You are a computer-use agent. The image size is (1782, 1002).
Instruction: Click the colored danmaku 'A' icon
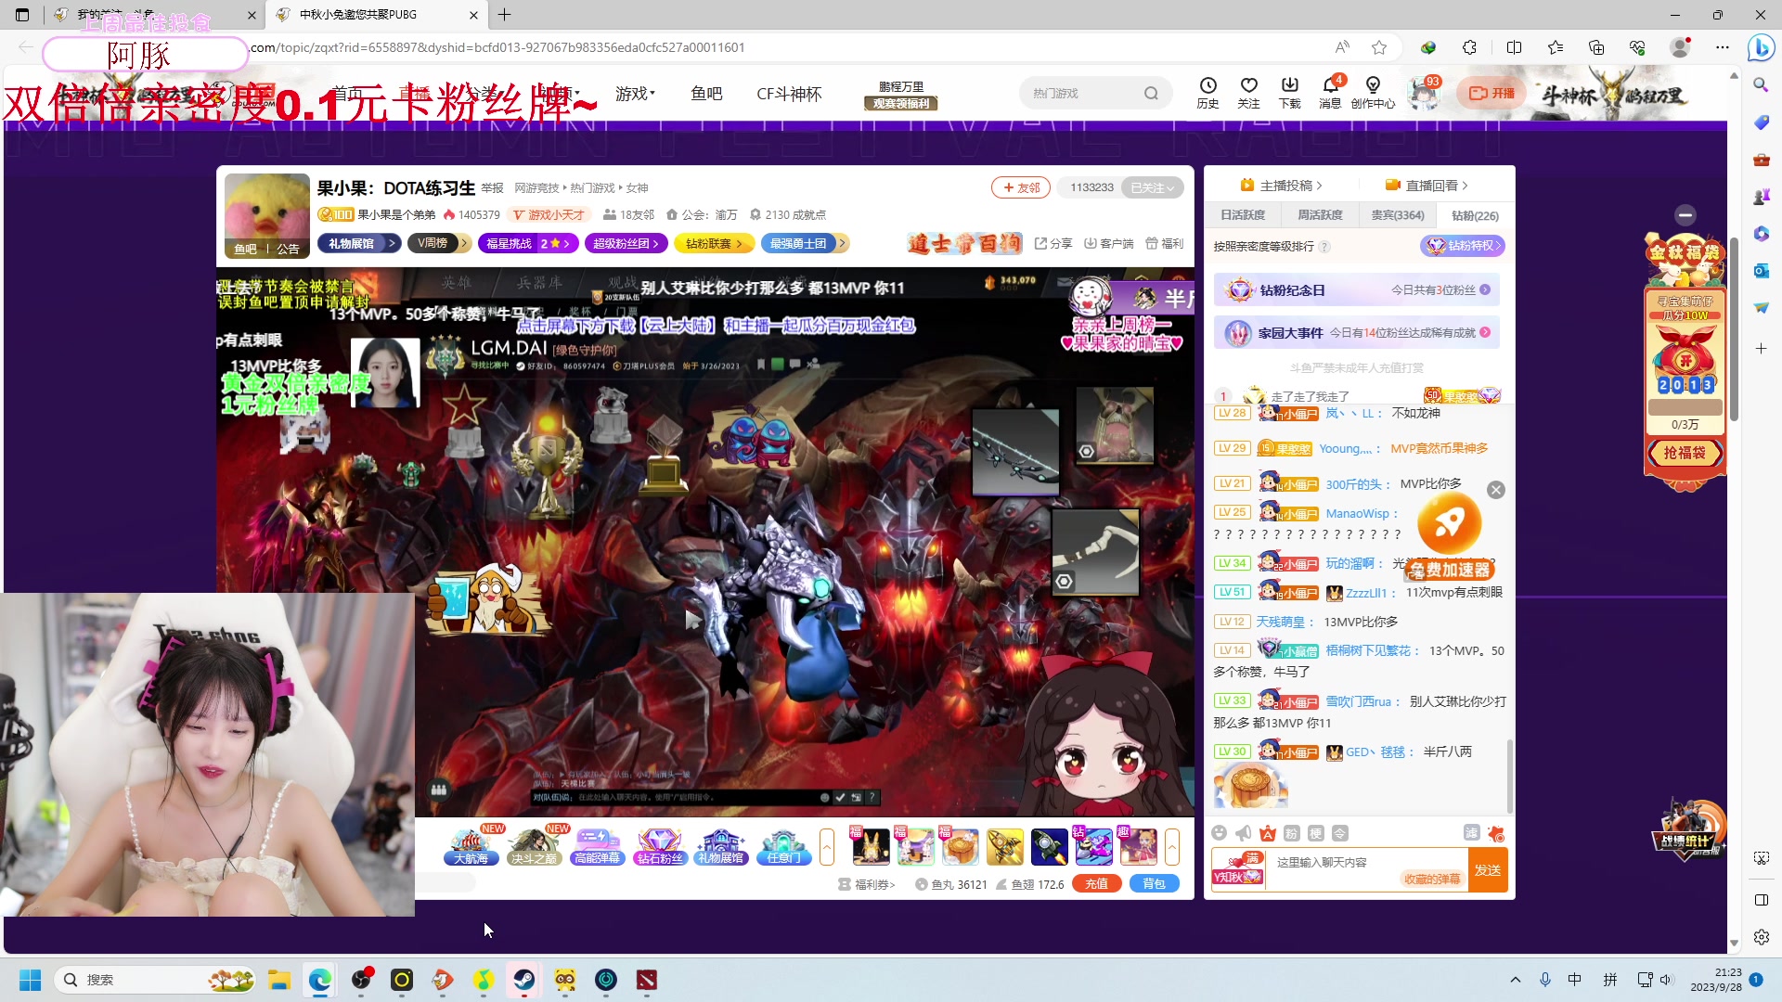click(1268, 833)
